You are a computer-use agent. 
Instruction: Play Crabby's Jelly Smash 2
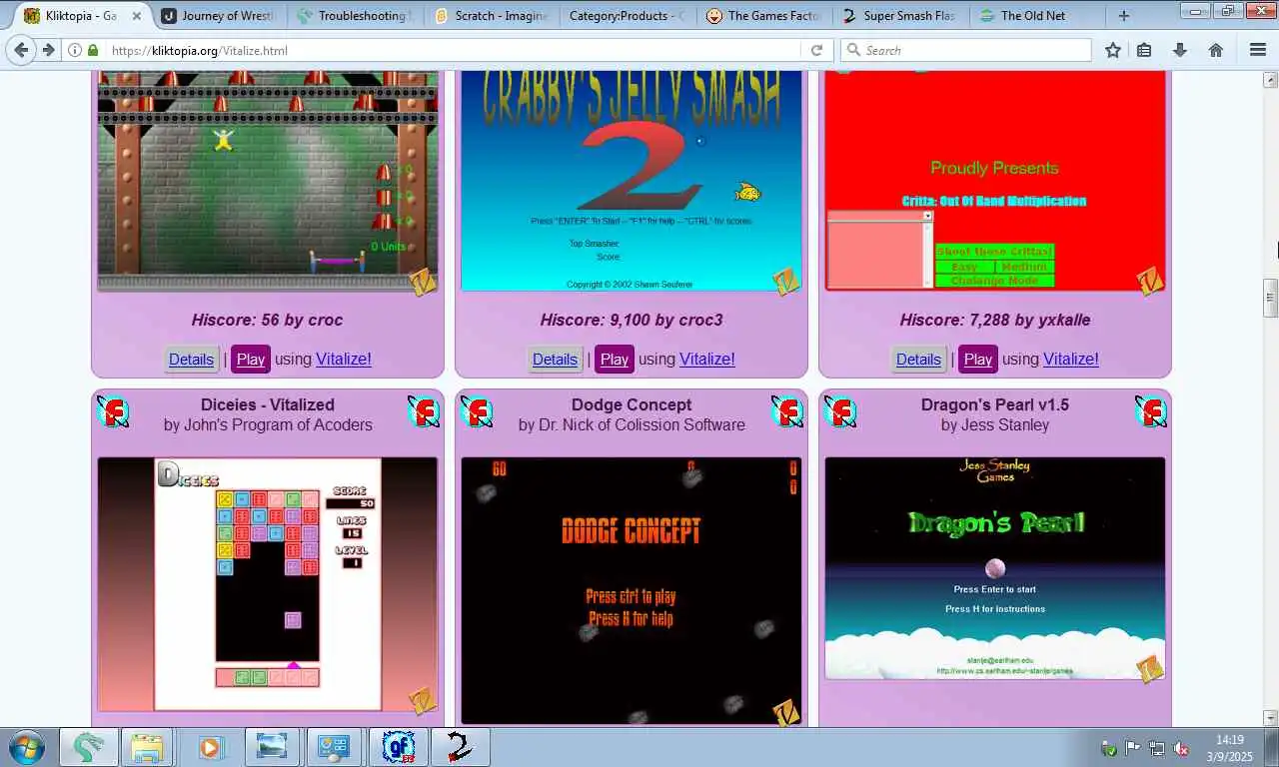[x=615, y=360]
